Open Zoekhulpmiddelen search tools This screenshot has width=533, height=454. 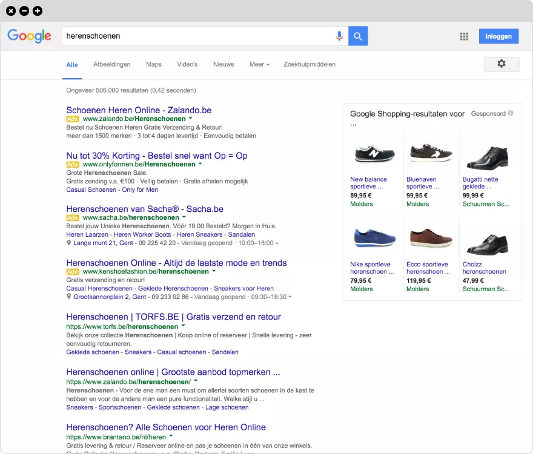tap(310, 64)
